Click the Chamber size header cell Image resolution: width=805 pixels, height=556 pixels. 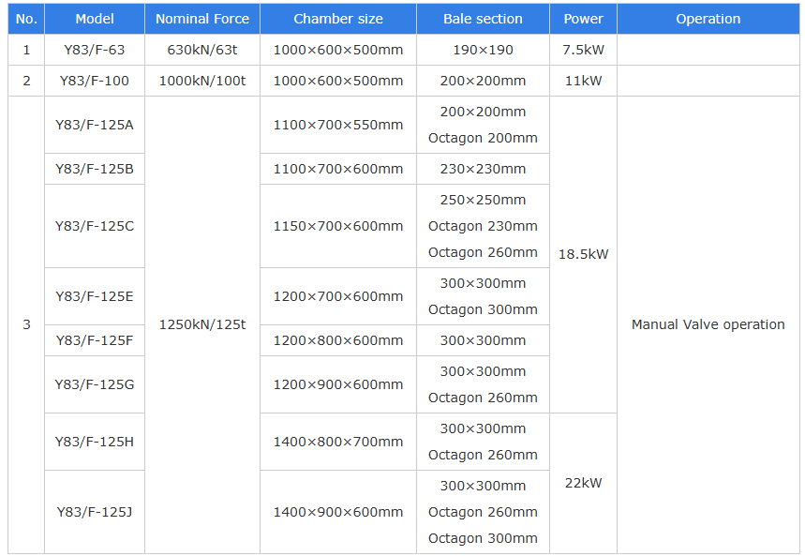pos(338,19)
